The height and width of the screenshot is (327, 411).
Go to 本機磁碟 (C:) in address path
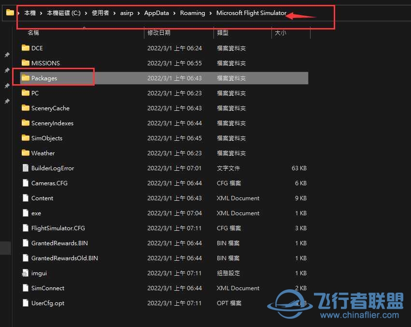64,13
